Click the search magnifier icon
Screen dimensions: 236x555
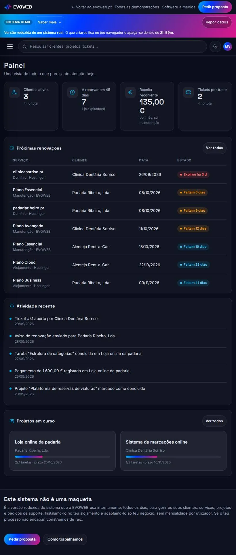point(25,46)
